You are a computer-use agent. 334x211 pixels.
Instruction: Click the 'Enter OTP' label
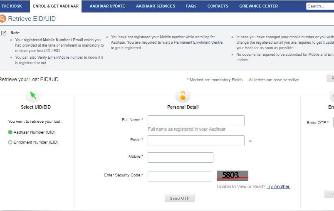(x=316, y=122)
